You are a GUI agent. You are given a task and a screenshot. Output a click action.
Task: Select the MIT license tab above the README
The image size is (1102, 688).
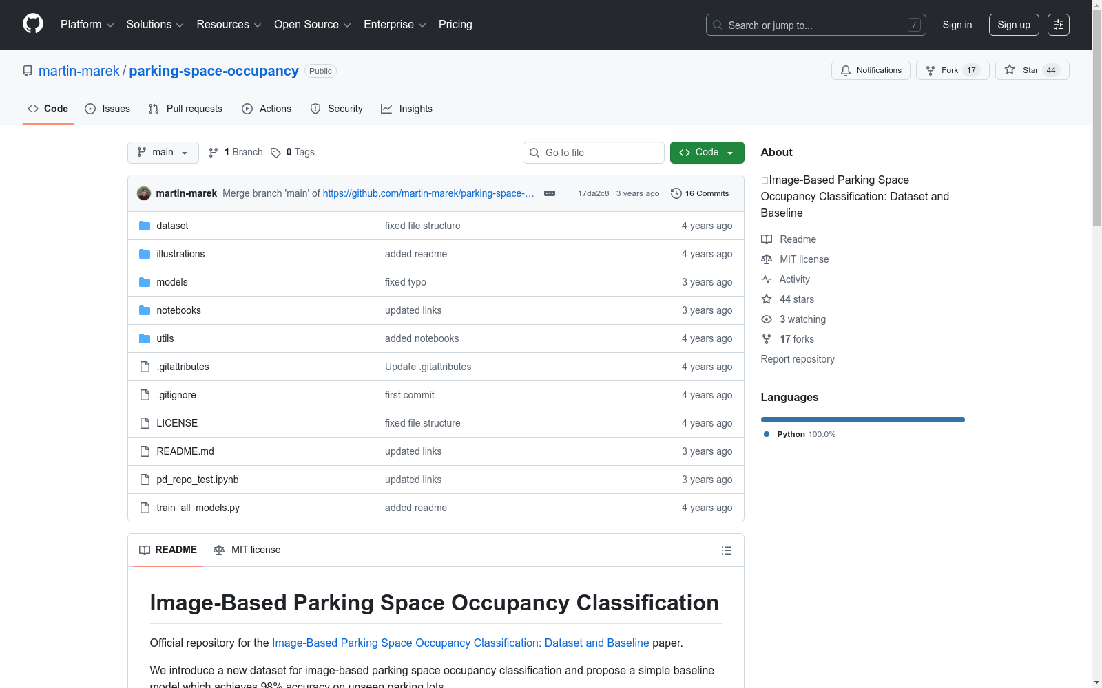tap(247, 550)
